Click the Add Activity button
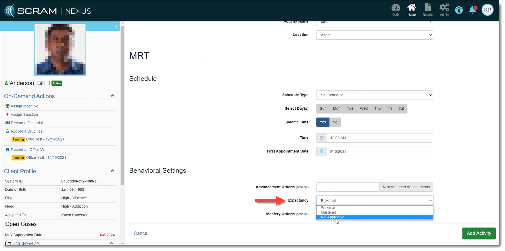This screenshot has width=505, height=251. [x=479, y=233]
